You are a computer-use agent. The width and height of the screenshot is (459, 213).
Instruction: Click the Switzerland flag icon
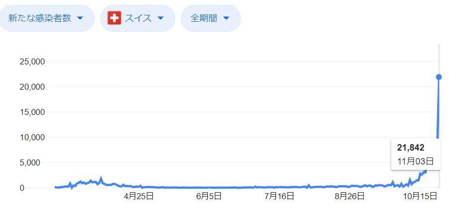(114, 18)
